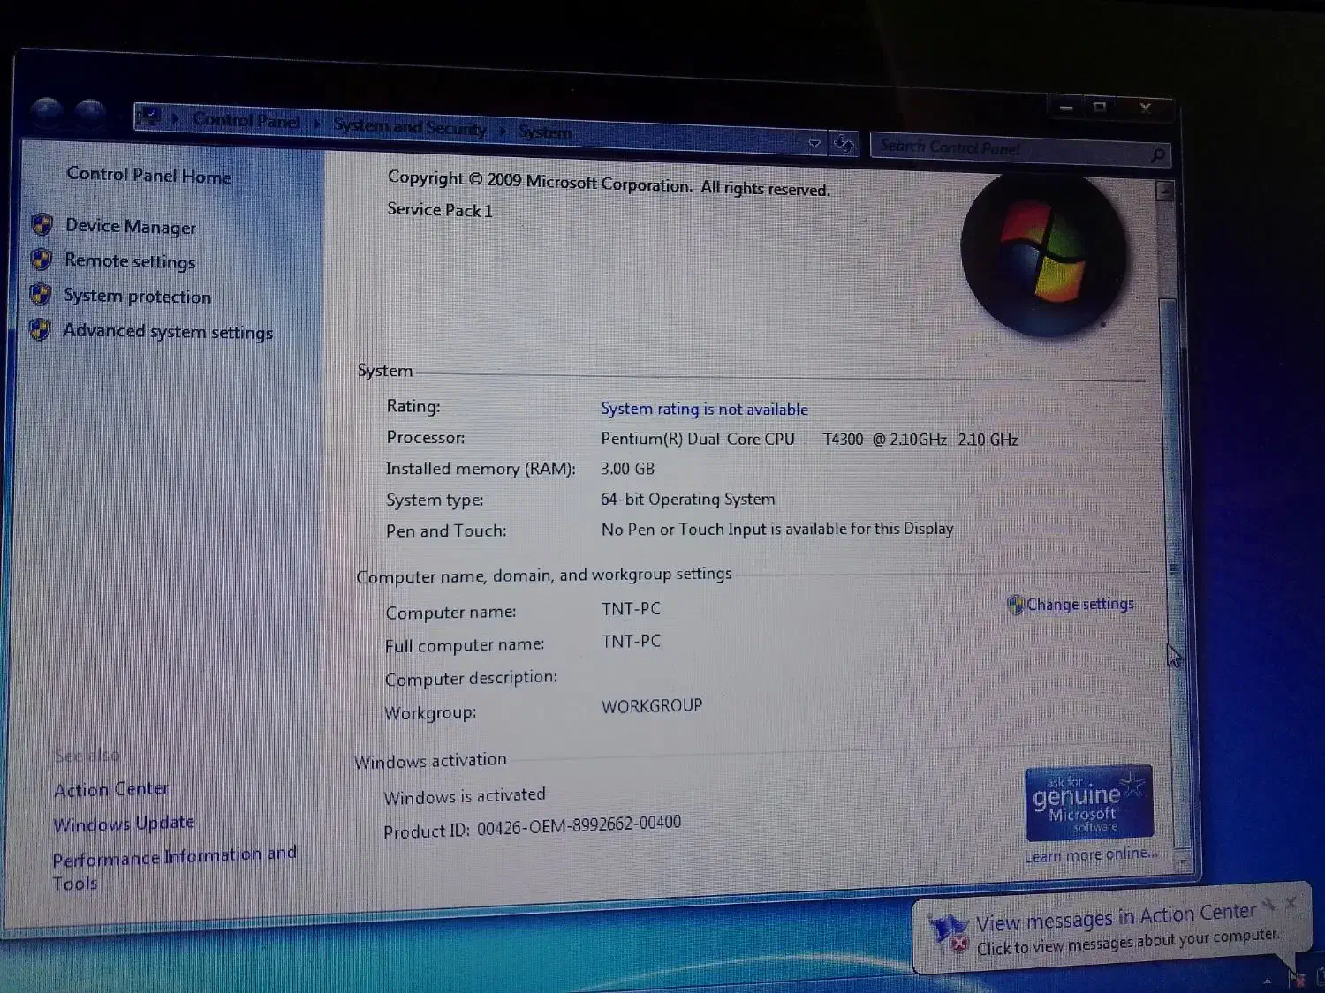Click the Forward navigation arrow button
This screenshot has width=1325, height=993.
click(90, 114)
